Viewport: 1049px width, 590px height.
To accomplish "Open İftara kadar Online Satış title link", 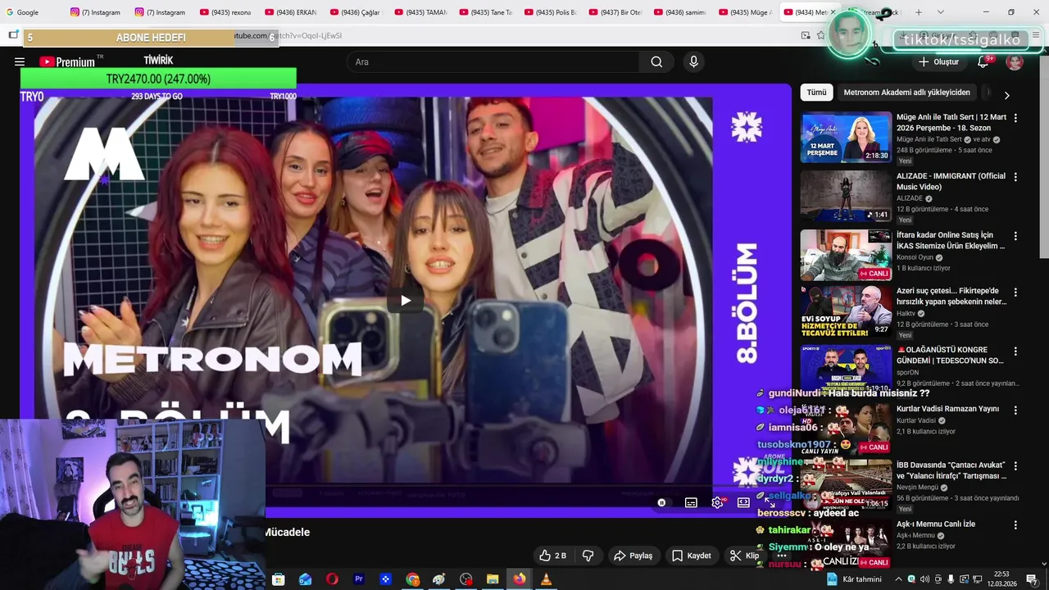I will [x=951, y=241].
